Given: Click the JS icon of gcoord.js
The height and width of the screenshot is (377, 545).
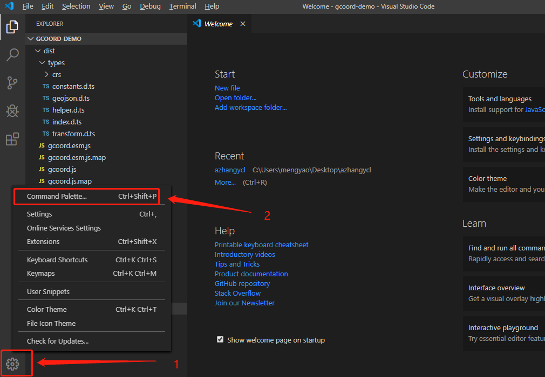Looking at the screenshot, I should 42,169.
